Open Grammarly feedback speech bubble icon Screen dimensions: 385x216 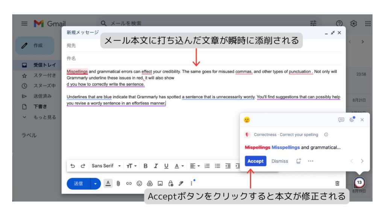click(x=341, y=120)
